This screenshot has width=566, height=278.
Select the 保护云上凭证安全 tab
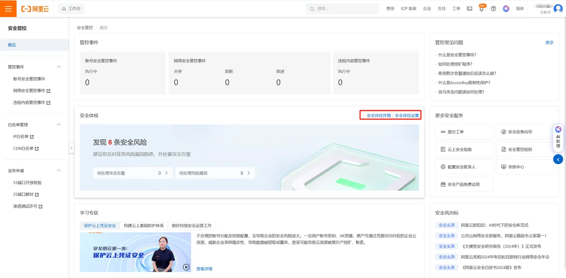[100, 226]
